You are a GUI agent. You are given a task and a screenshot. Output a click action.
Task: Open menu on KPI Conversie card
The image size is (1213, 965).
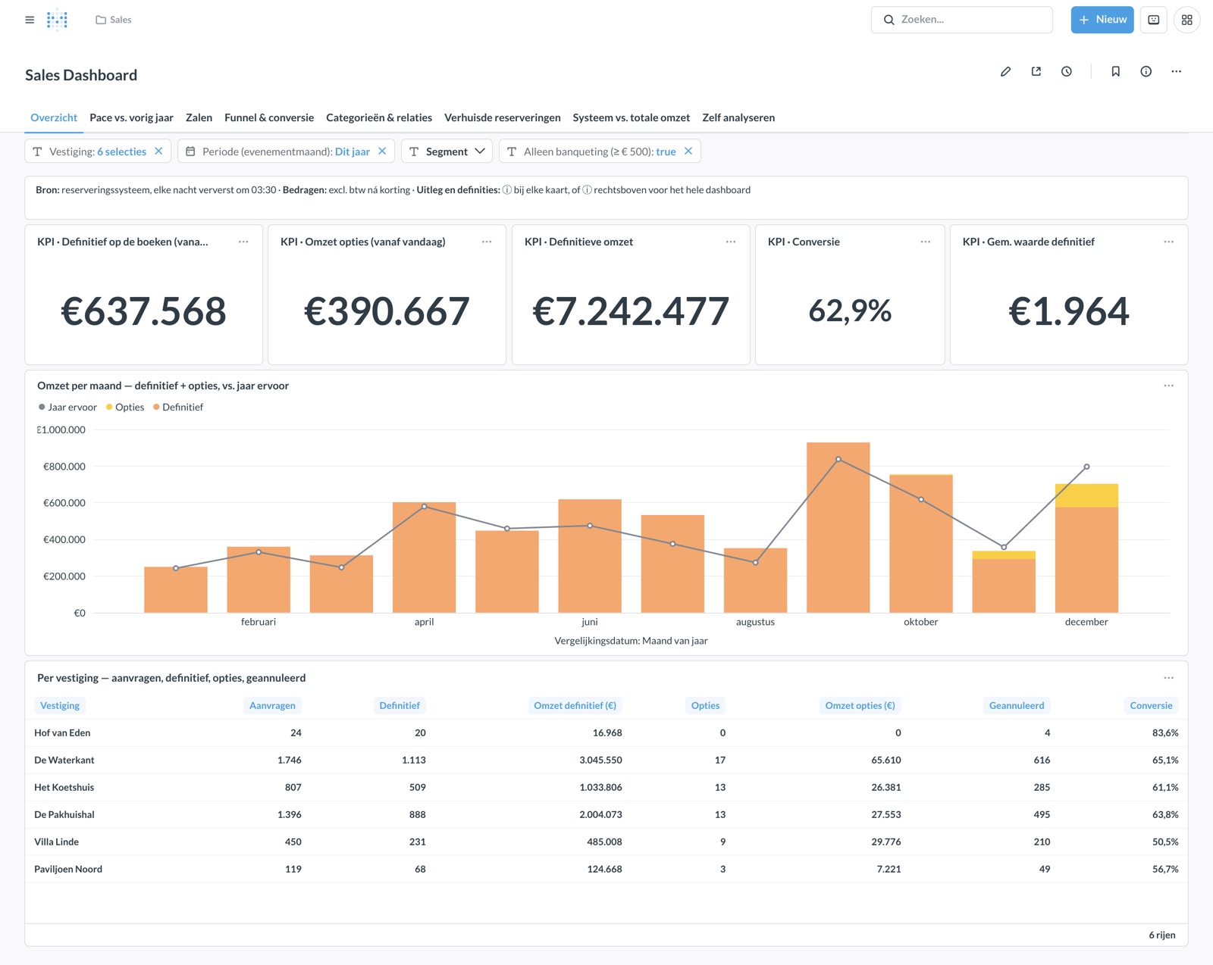tap(926, 242)
